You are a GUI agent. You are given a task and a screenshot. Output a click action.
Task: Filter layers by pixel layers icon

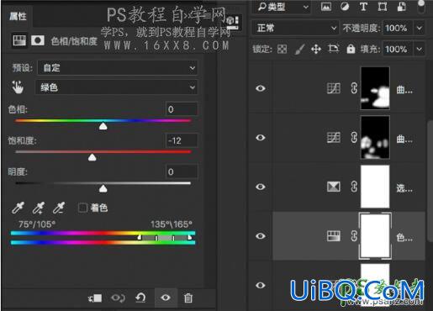(x=326, y=7)
